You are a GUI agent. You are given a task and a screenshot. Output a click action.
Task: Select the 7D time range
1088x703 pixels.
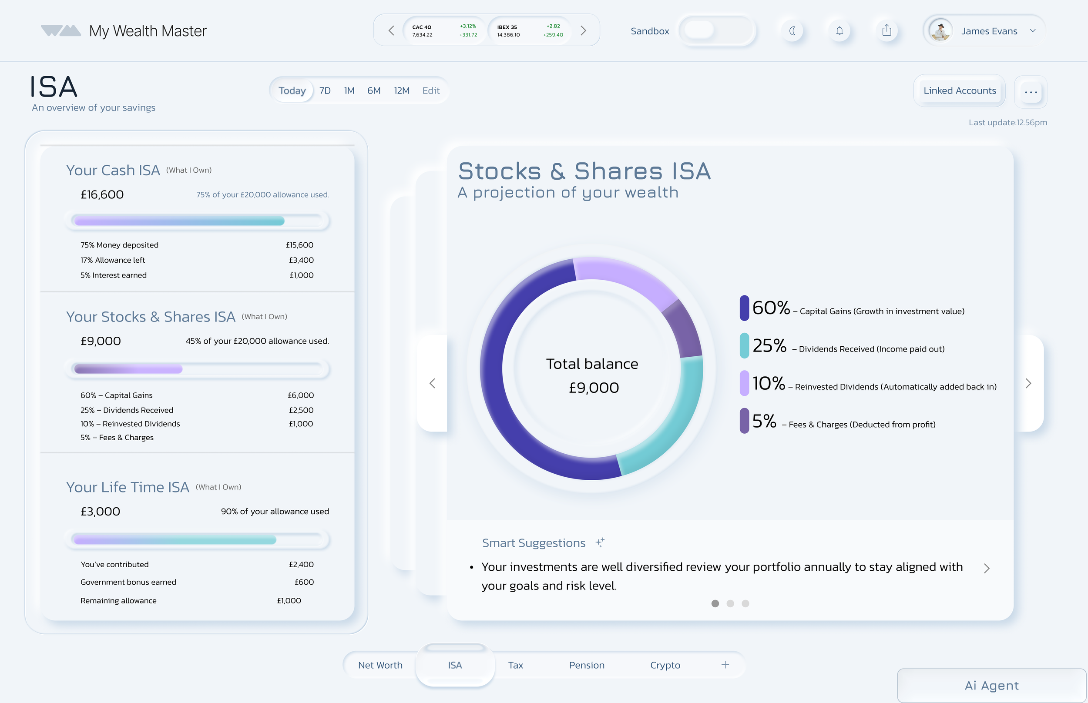(x=325, y=90)
